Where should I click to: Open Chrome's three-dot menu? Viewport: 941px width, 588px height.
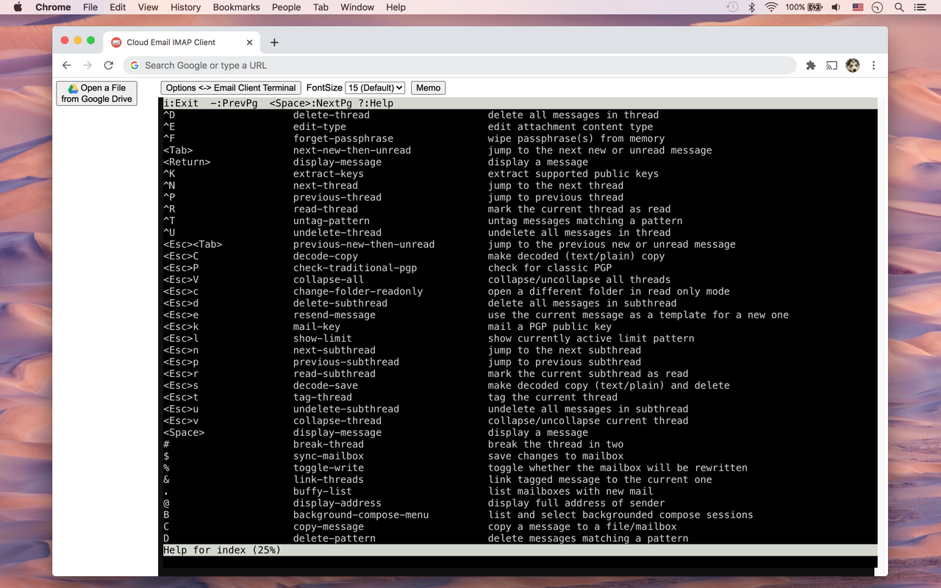tap(873, 65)
